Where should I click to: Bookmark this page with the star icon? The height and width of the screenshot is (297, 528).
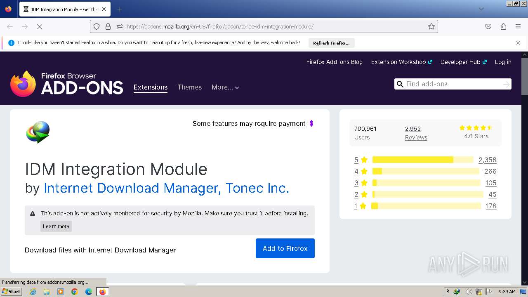[x=431, y=26]
